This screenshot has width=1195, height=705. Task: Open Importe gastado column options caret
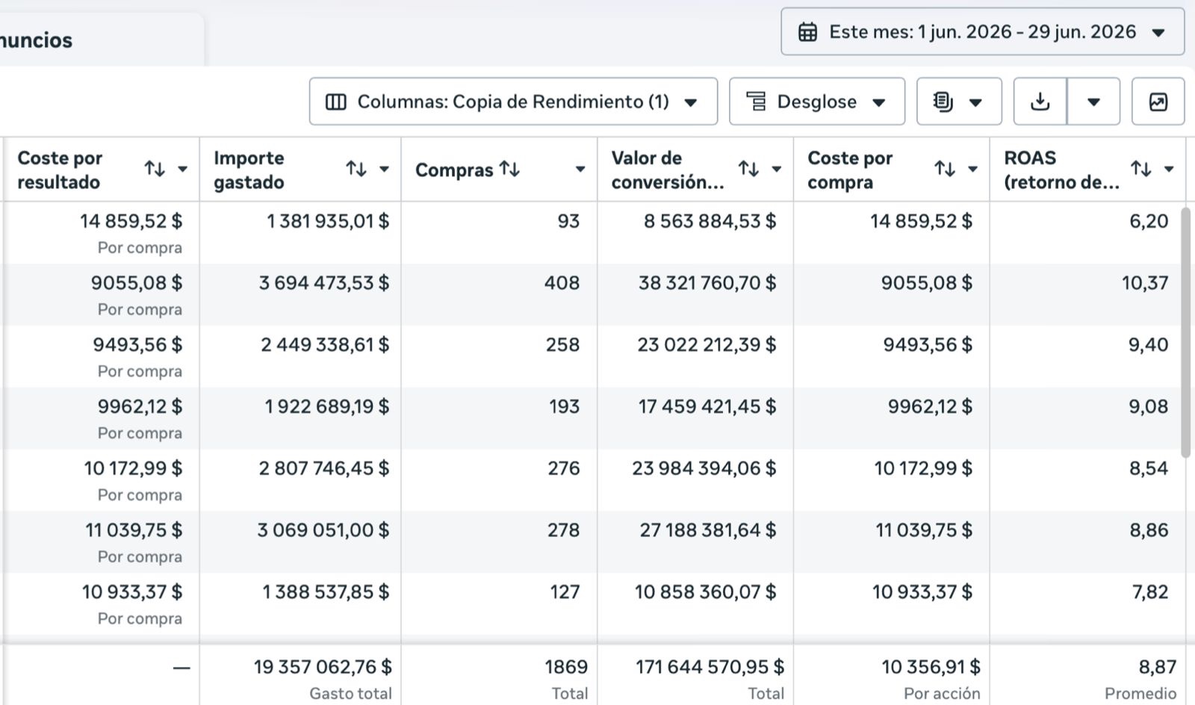[x=384, y=170]
